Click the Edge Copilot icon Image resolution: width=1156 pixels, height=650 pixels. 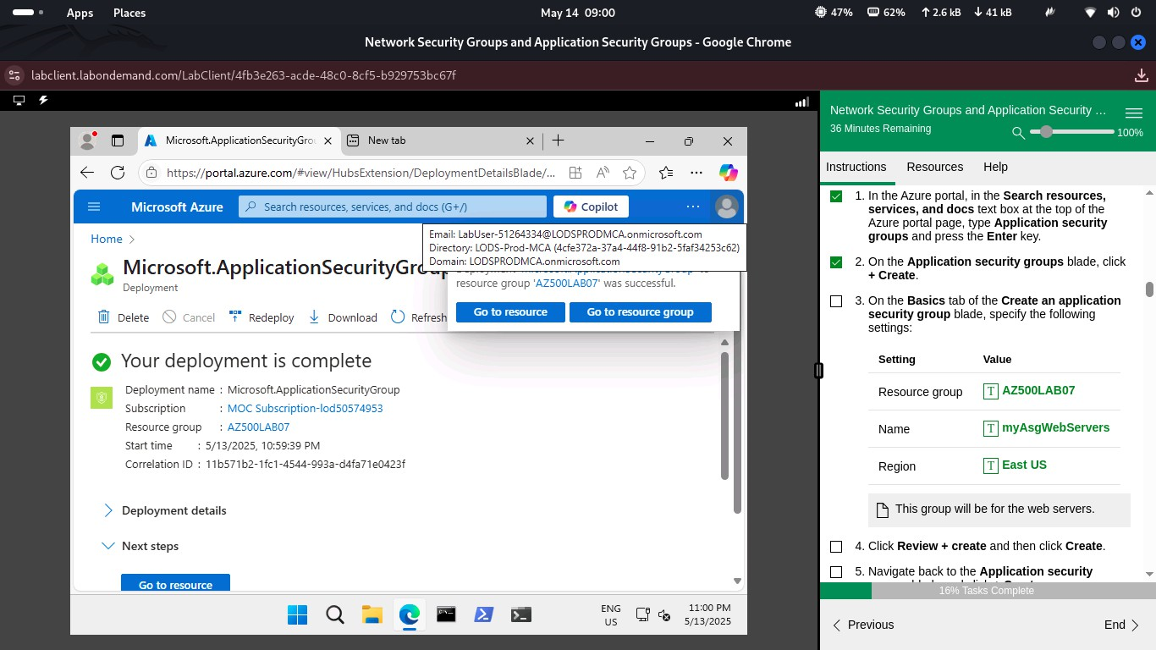tap(728, 173)
